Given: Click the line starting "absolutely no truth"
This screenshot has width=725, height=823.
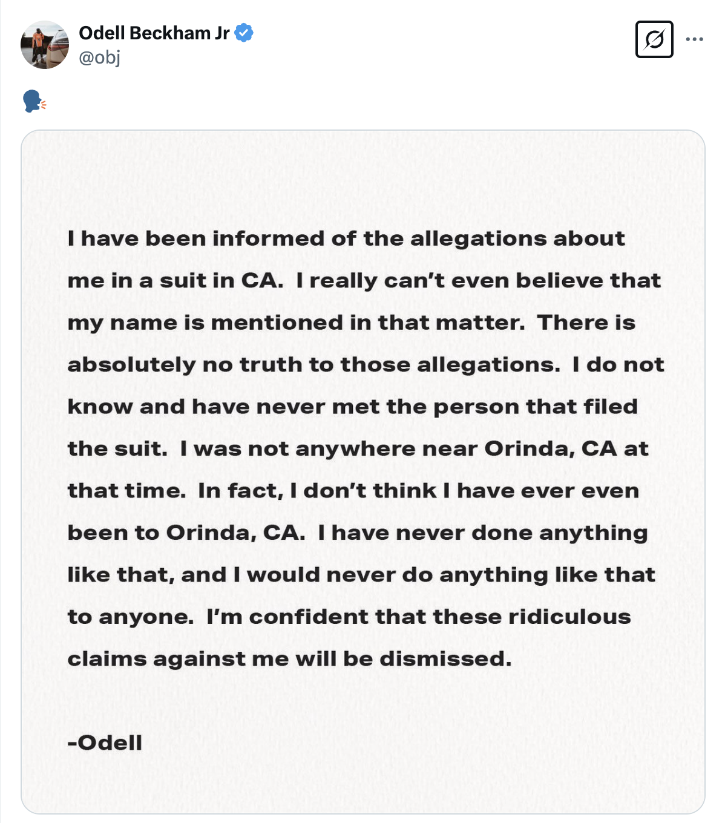Looking at the screenshot, I should (x=366, y=364).
